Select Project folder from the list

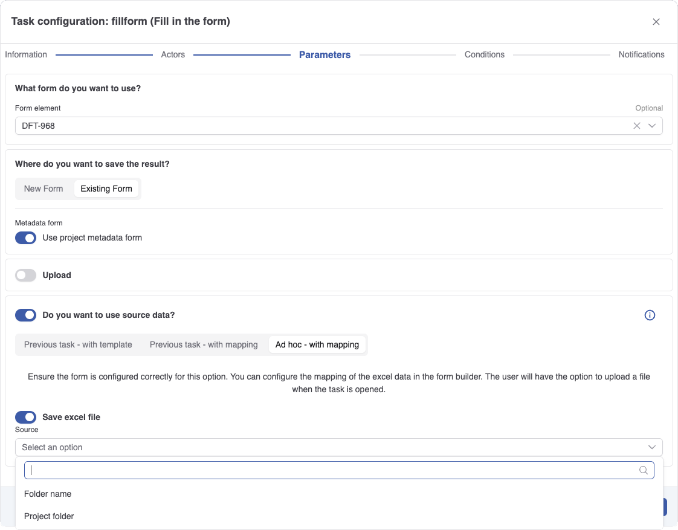[48, 516]
